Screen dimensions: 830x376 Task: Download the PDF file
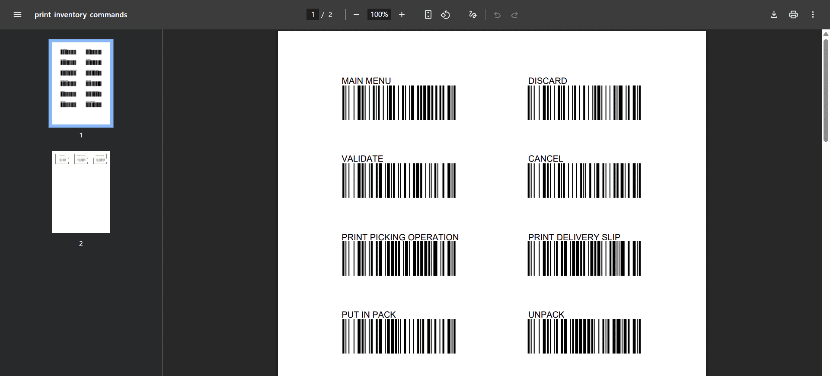[x=774, y=15]
